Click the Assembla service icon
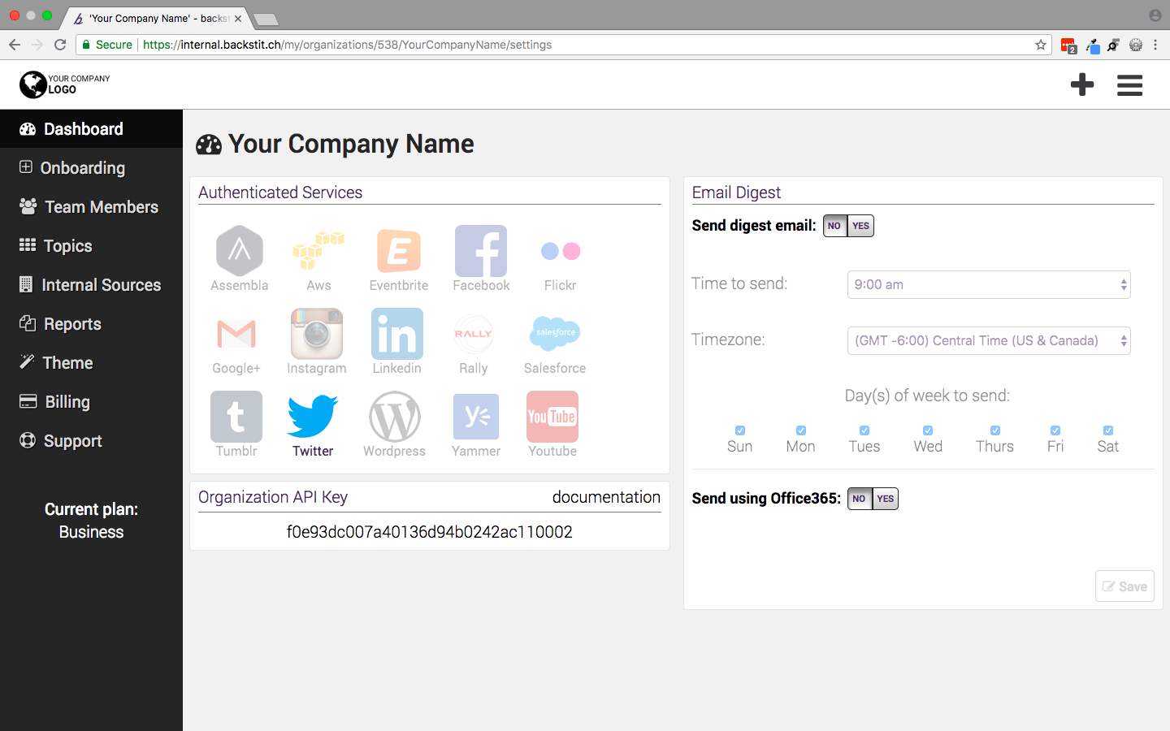Screen dimensions: 1170x731 point(239,251)
